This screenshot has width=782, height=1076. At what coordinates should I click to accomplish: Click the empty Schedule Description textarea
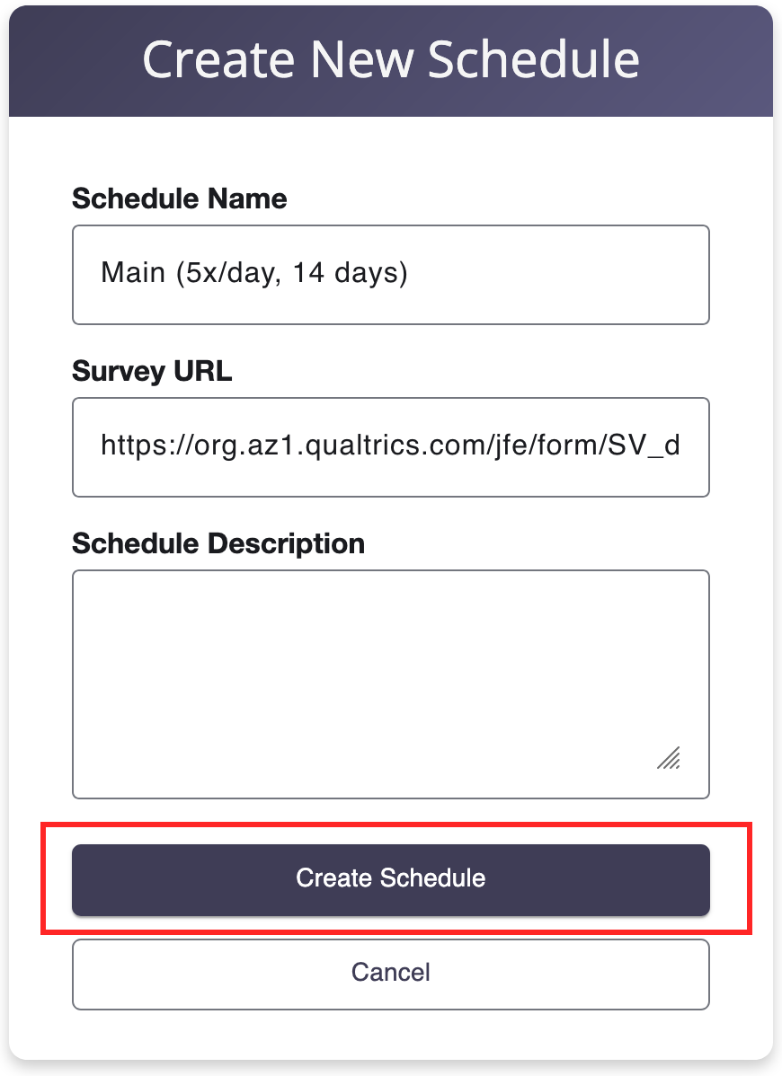click(390, 683)
